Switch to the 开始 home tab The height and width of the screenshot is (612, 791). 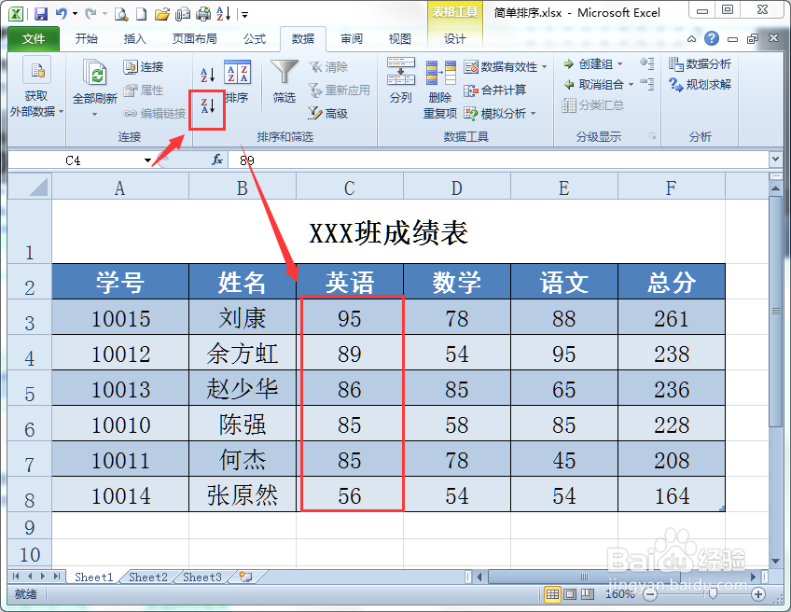tap(86, 39)
